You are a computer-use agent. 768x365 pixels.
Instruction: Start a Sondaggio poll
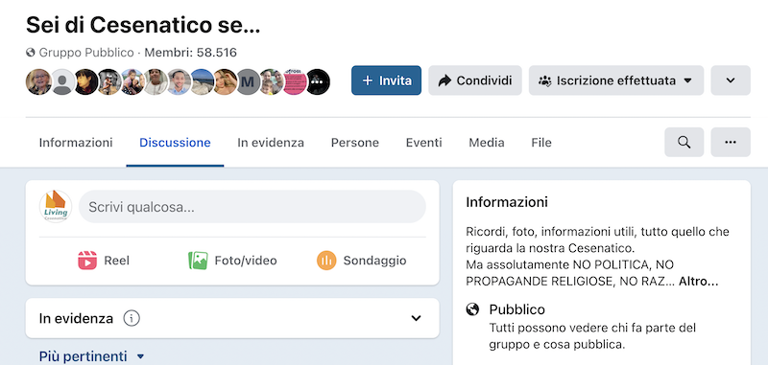tap(362, 261)
